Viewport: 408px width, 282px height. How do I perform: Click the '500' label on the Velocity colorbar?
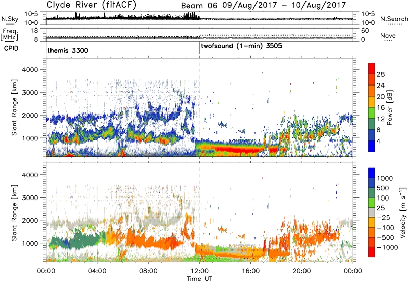[x=383, y=188]
